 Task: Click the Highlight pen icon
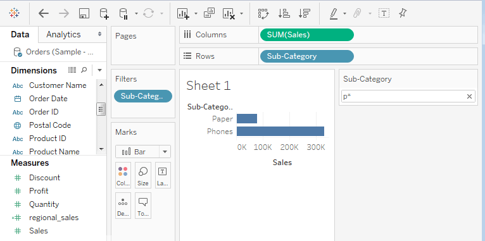pyautogui.click(x=334, y=13)
